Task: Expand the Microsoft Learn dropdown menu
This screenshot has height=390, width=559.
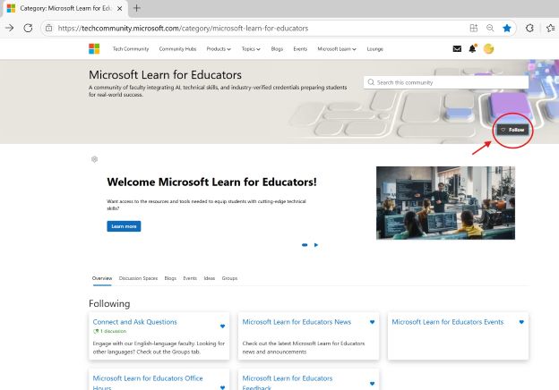Action: [337, 49]
